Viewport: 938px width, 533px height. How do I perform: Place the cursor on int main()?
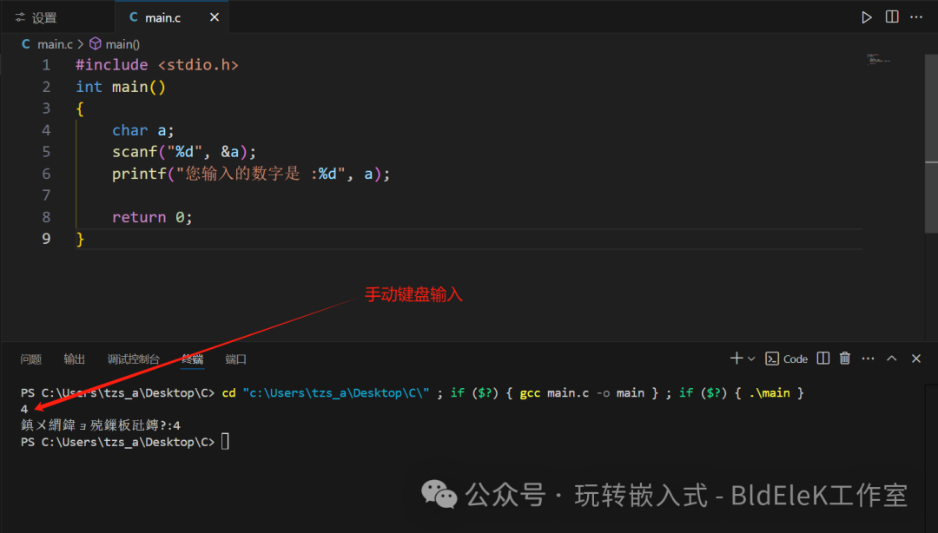click(x=120, y=87)
